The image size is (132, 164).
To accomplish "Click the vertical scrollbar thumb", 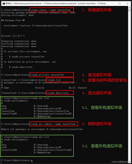I will pos(129,10).
